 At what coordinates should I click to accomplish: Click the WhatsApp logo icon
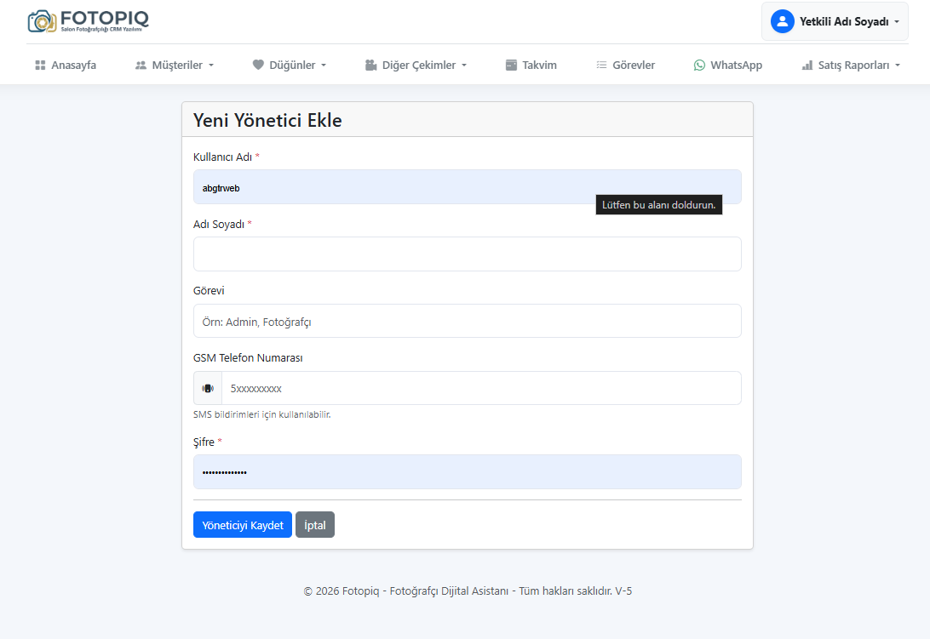click(699, 65)
